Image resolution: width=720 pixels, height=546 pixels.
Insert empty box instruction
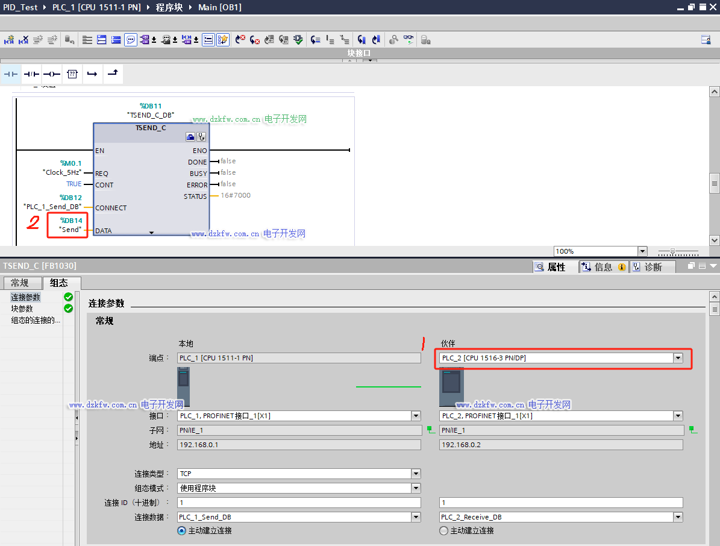click(x=72, y=74)
